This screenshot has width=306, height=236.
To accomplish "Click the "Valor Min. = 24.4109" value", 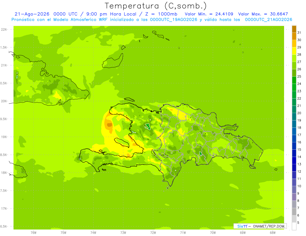I will 209,14.
